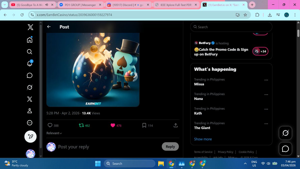Open Explore via the sidebar magnifier icon
The image size is (300, 169).
(29, 52)
